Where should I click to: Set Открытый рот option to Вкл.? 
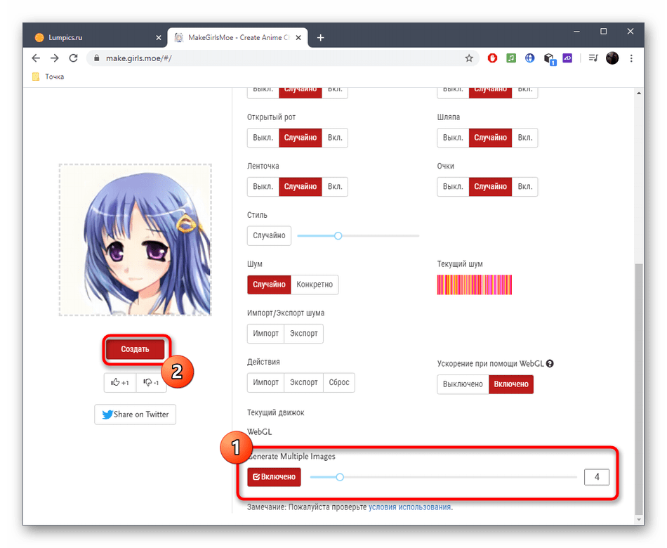click(335, 138)
